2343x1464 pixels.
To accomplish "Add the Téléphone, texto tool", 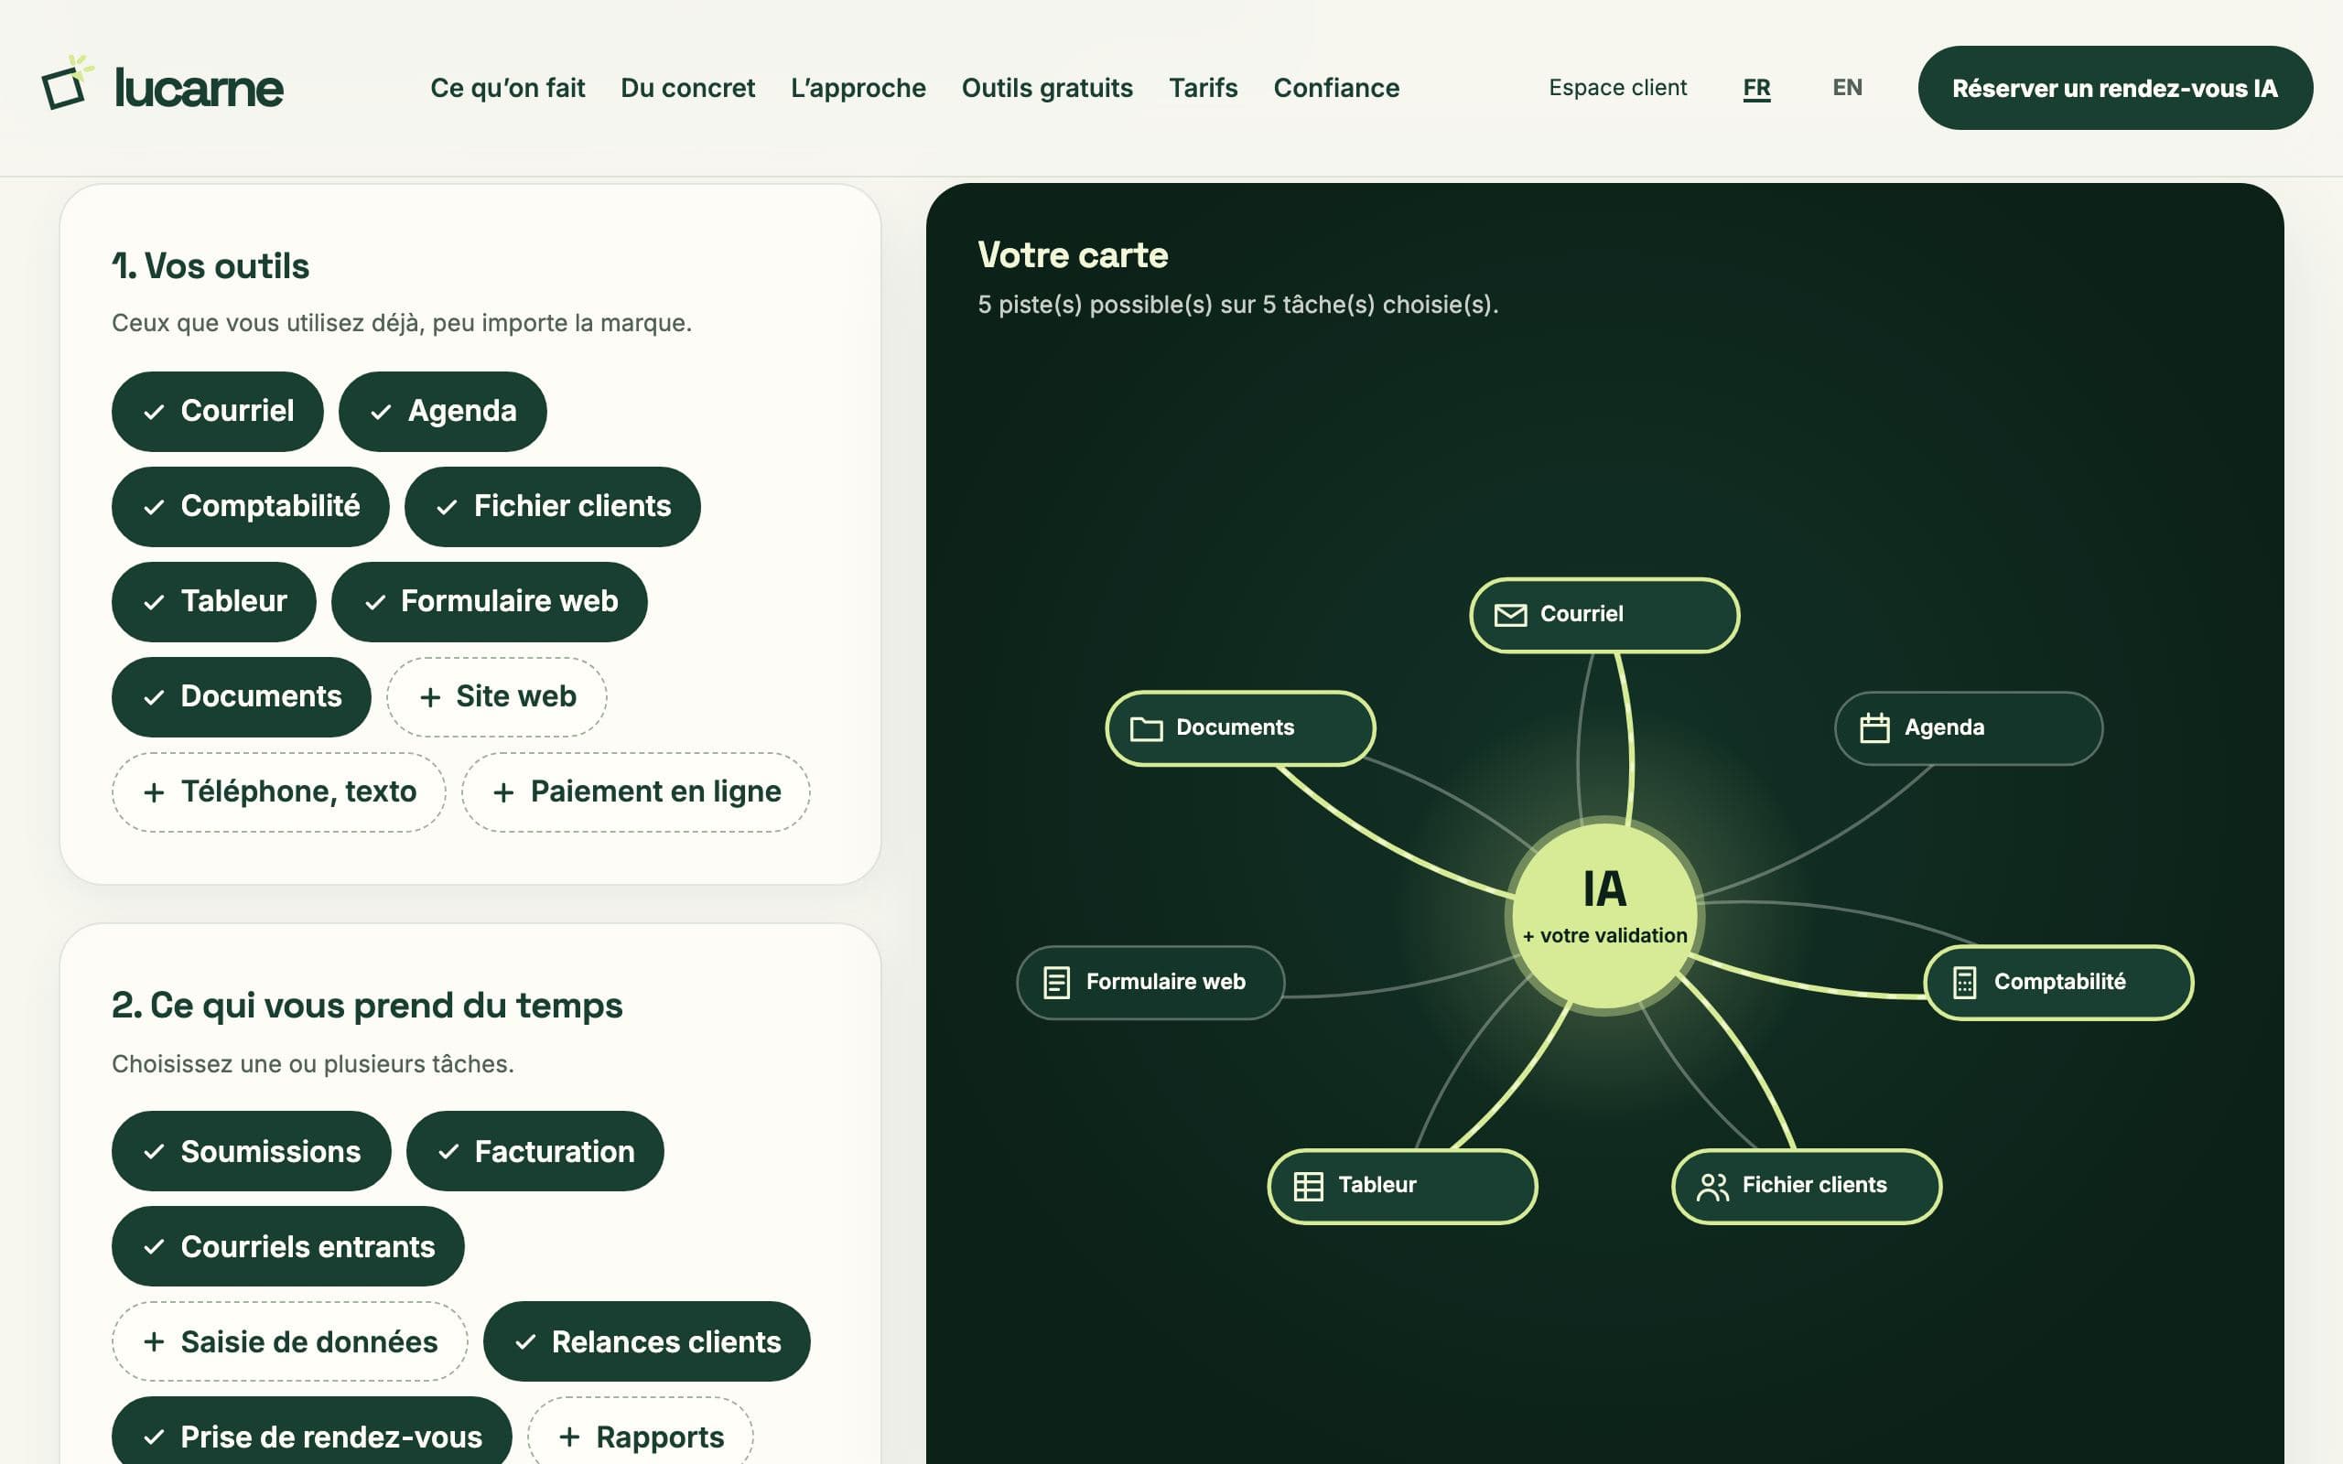I will (x=279, y=792).
